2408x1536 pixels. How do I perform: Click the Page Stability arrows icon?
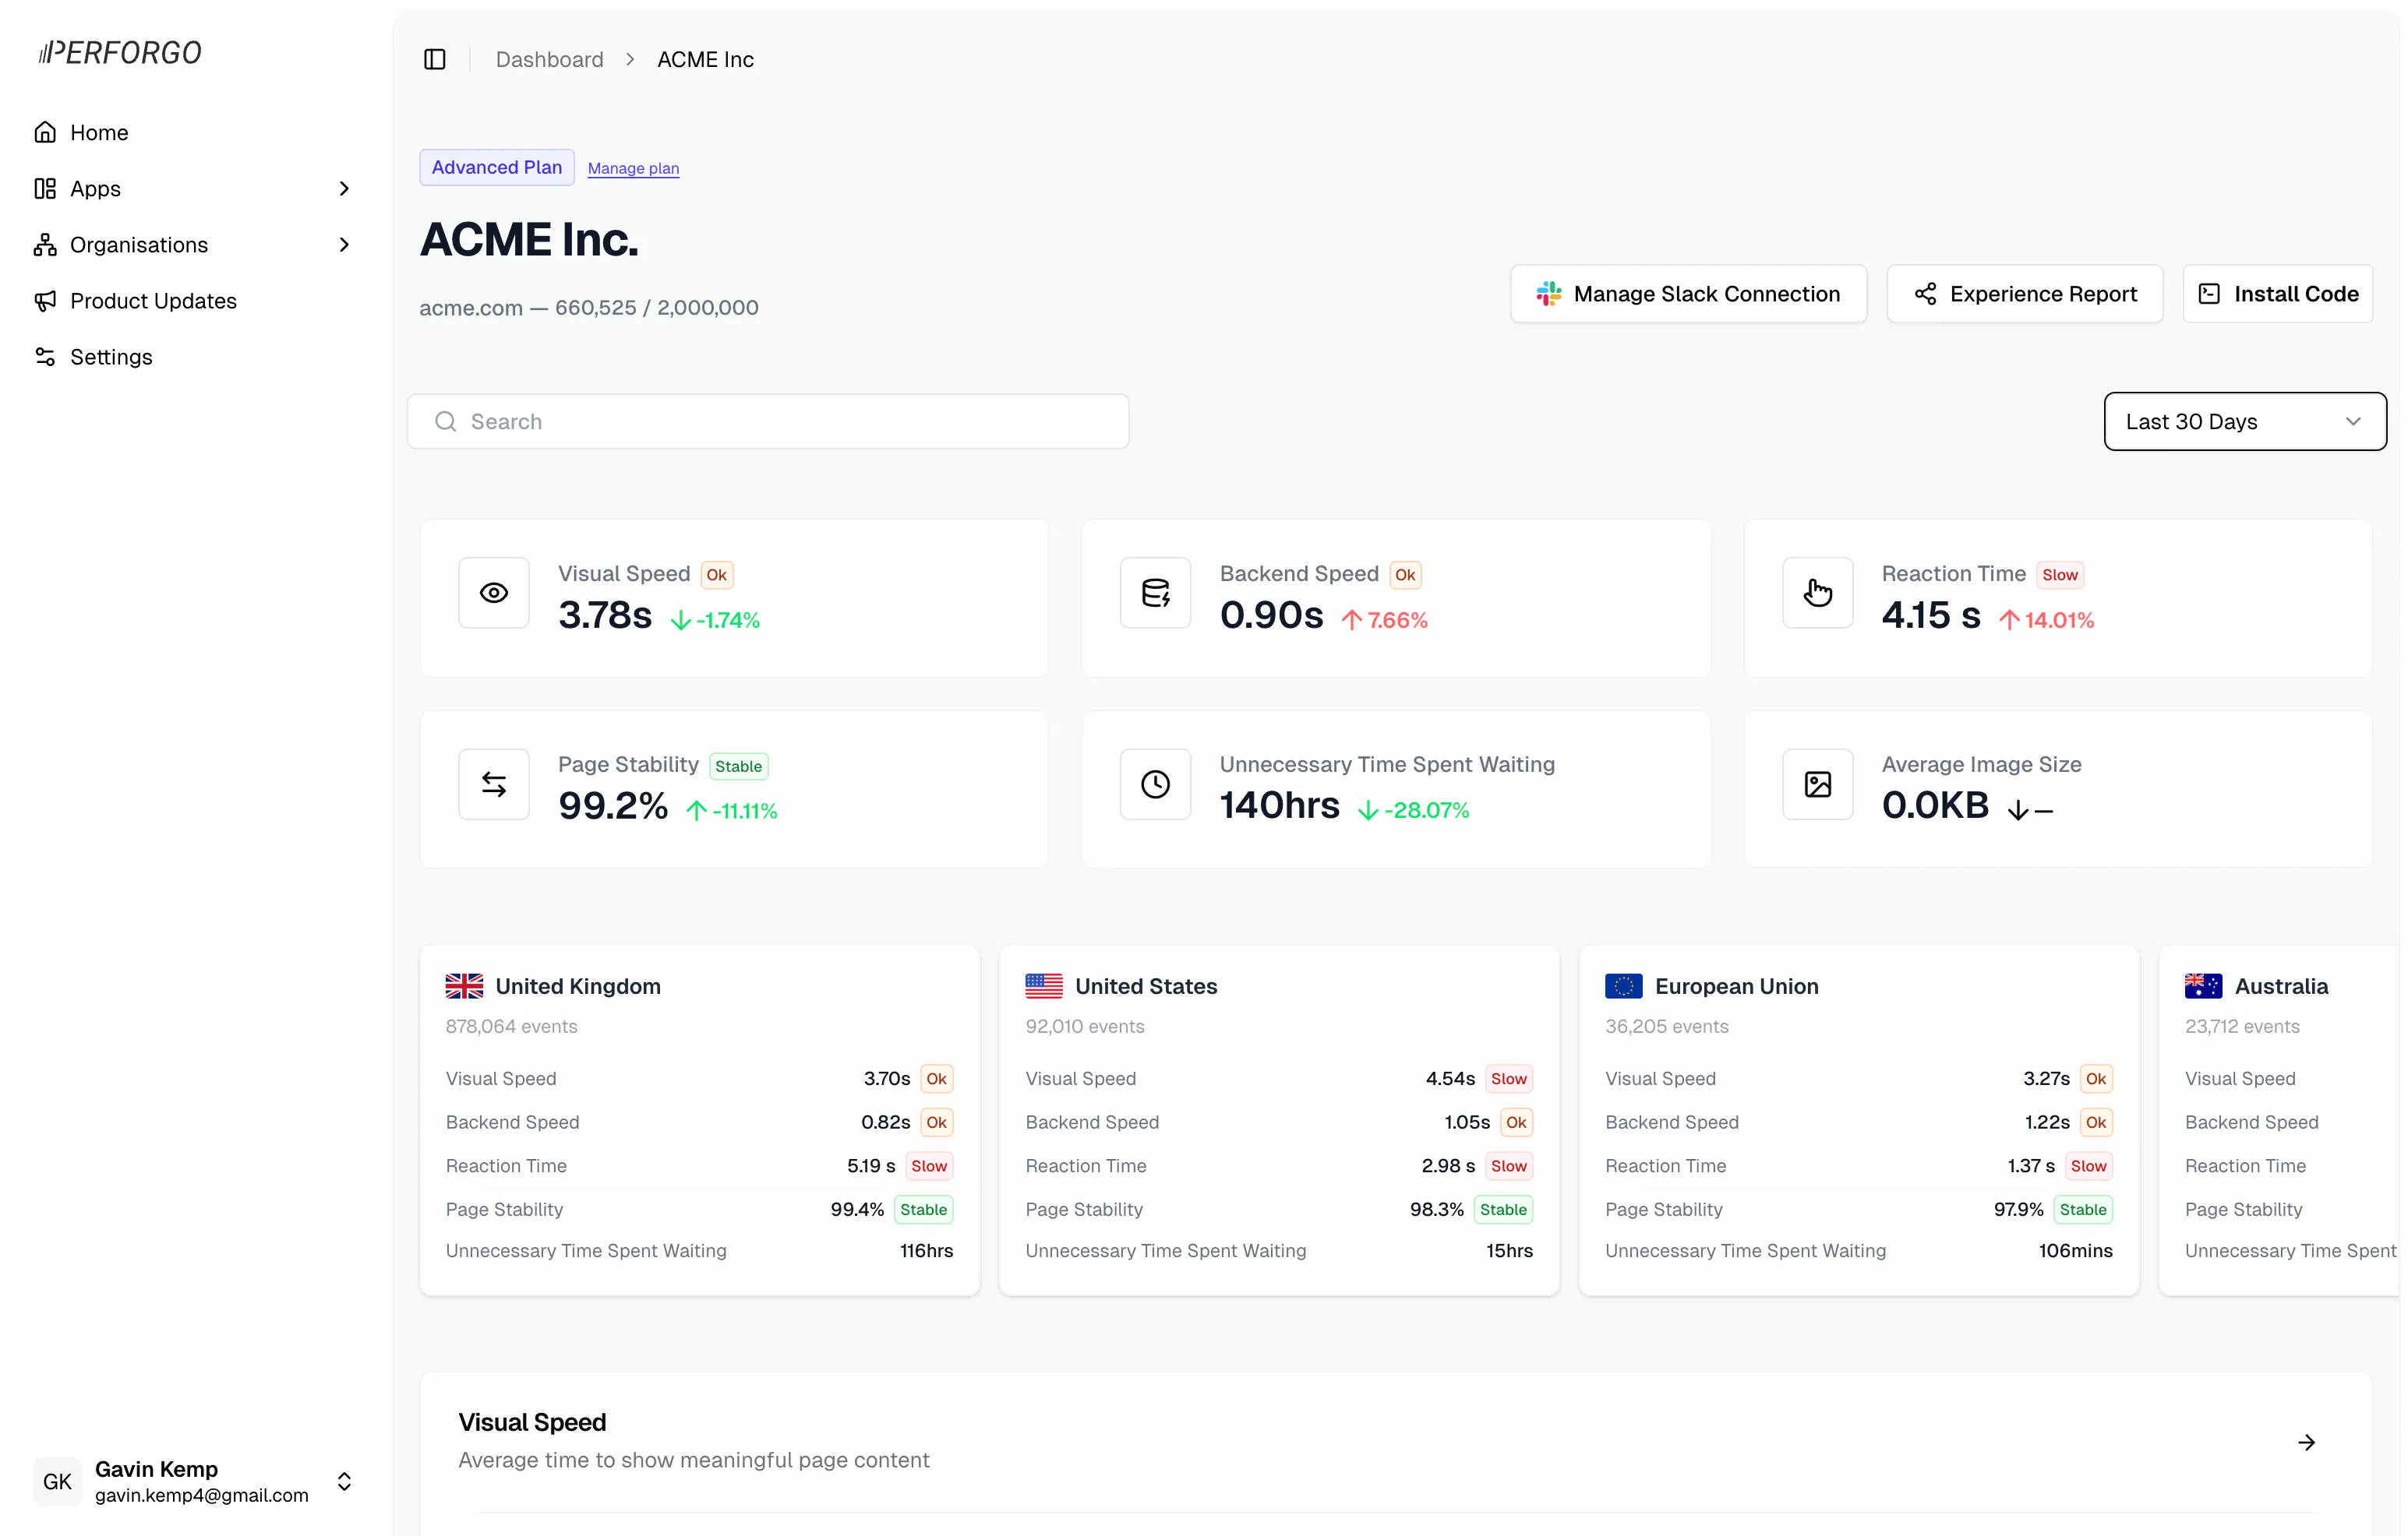494,784
